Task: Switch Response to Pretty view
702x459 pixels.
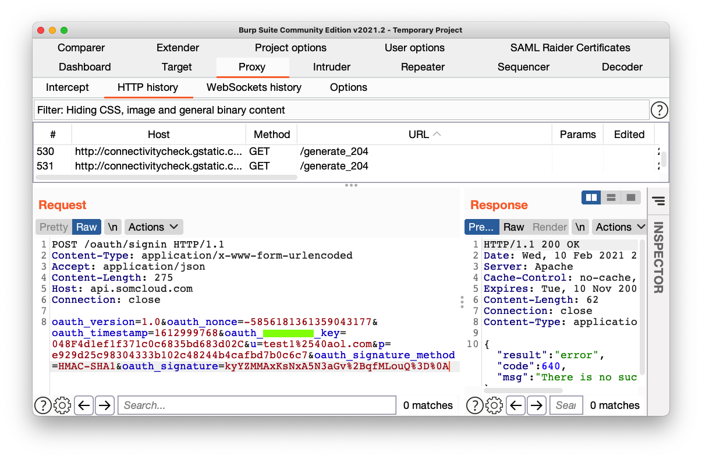Action: coord(481,227)
